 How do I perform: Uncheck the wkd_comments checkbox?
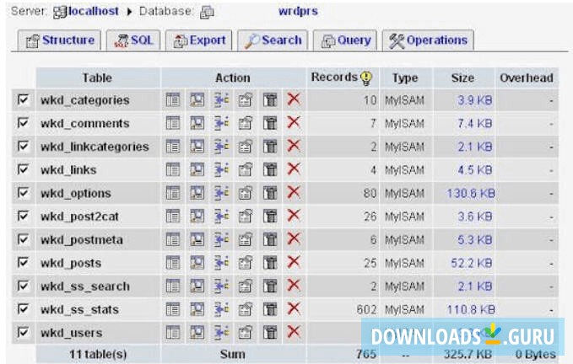(x=23, y=123)
